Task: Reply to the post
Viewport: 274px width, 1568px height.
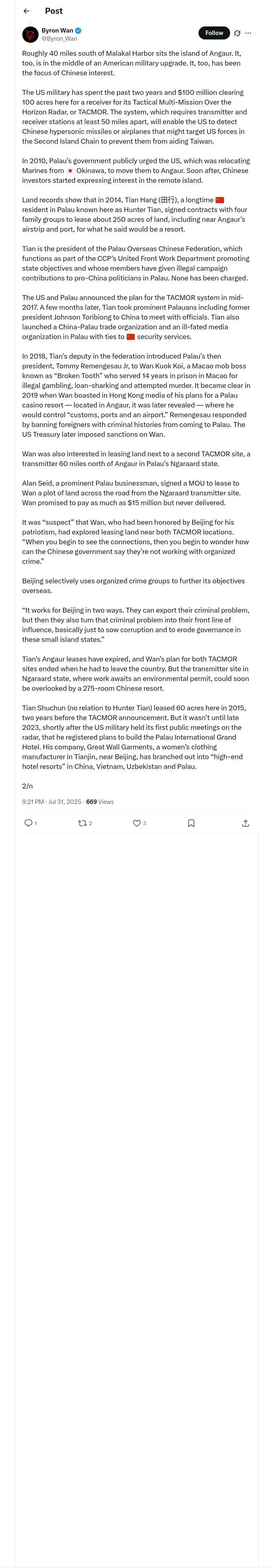Action: [x=28, y=823]
